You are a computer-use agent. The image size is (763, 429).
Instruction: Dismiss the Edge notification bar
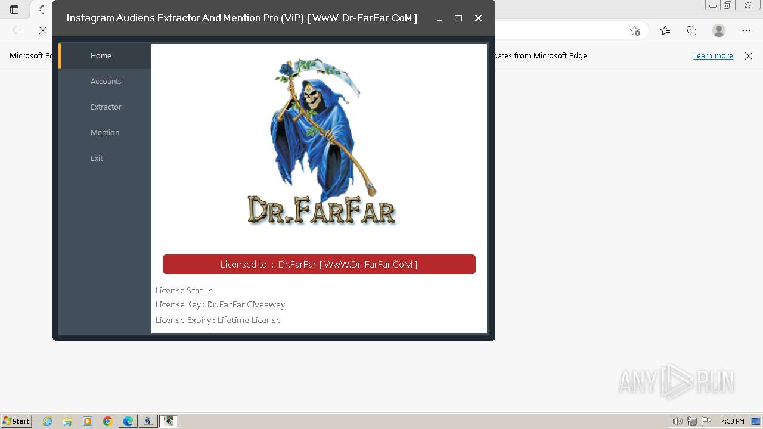(749, 56)
